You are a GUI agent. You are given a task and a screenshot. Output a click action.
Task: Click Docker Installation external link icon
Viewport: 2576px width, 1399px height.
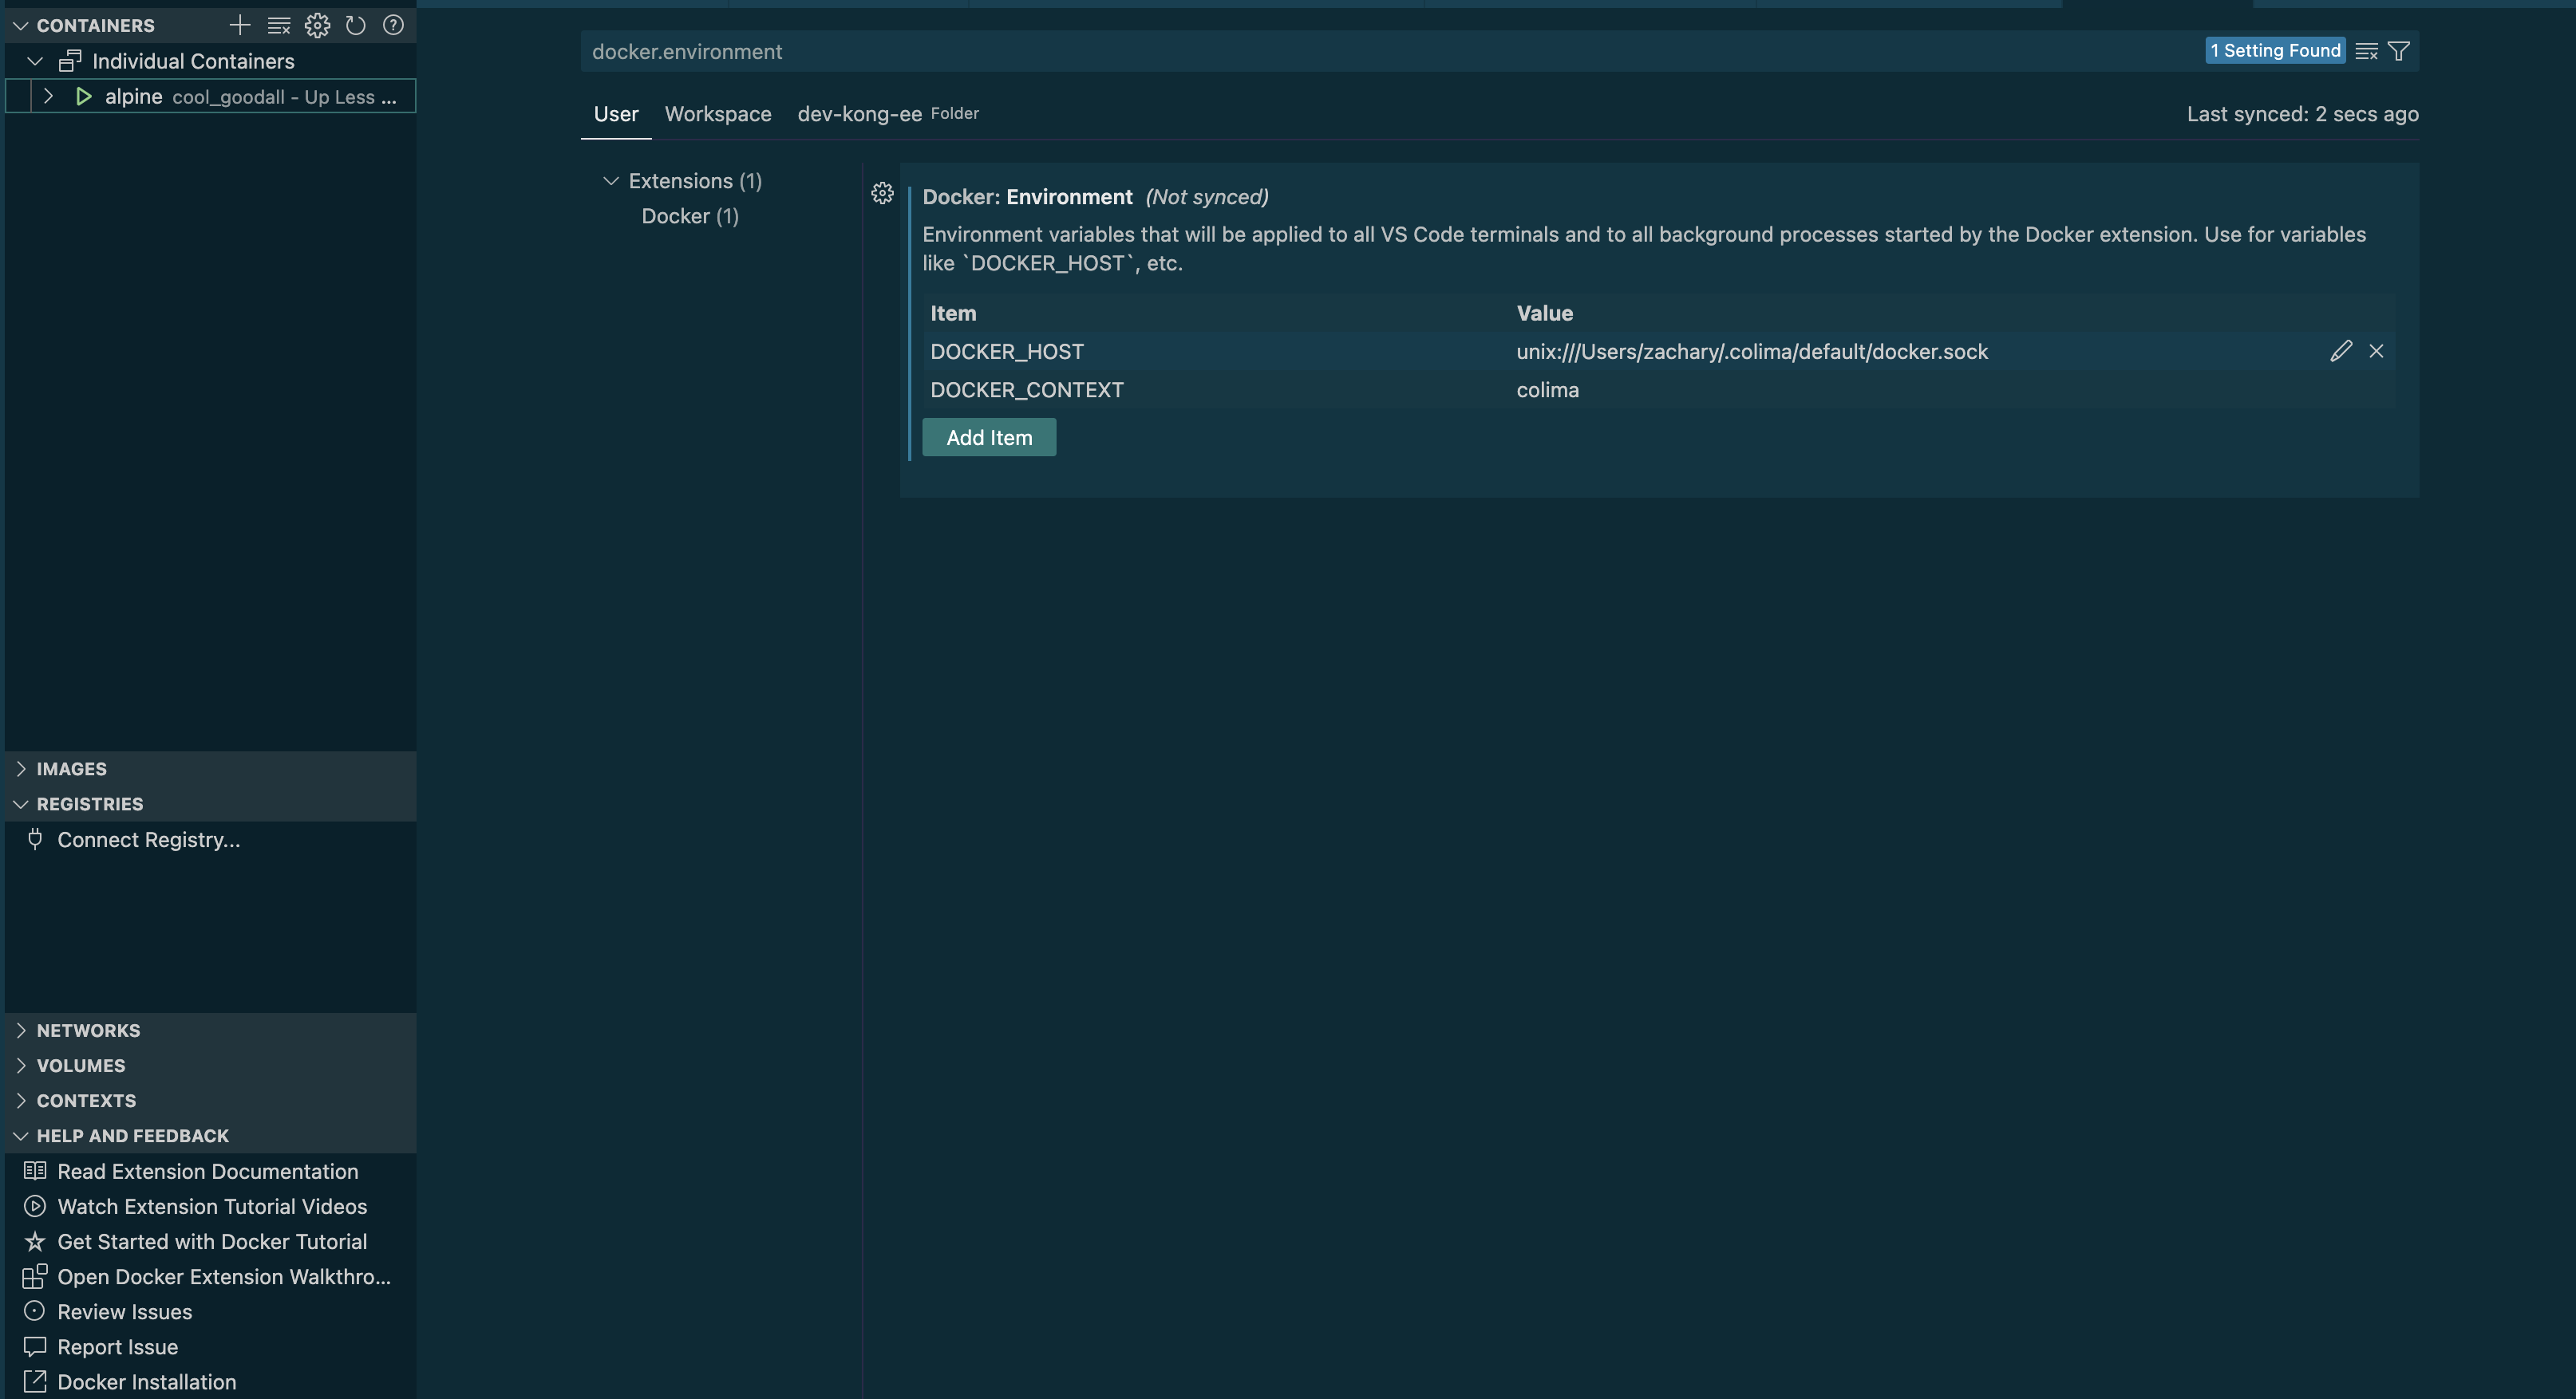click(x=35, y=1381)
